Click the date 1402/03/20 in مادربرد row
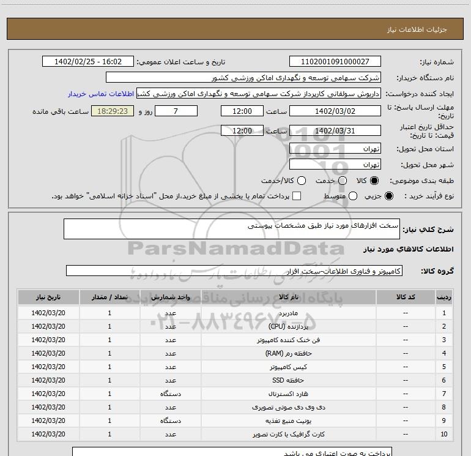This screenshot has height=456, width=471. pyautogui.click(x=48, y=313)
